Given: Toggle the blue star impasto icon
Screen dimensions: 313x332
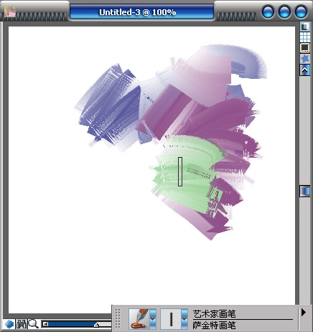Looking at the screenshot, I should pos(305,59).
